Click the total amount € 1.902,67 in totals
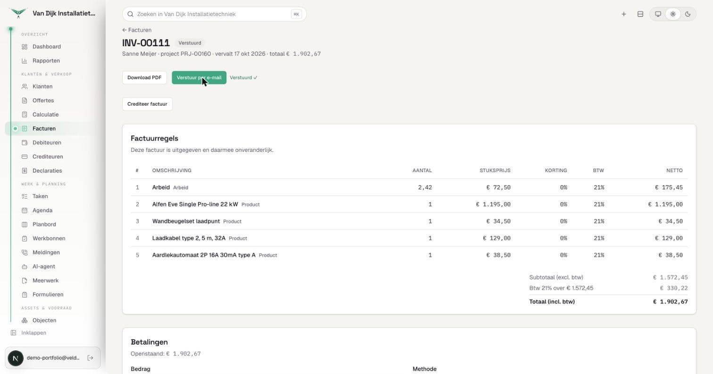This screenshot has width=713, height=374. [670, 302]
